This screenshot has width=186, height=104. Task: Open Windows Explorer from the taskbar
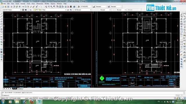click(17, 102)
